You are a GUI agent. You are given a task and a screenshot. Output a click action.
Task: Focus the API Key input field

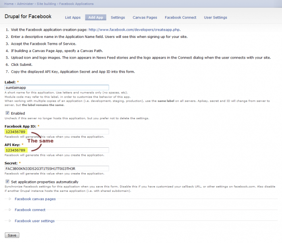click(57, 150)
